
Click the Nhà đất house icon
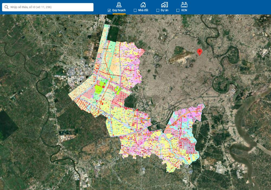point(143,4)
